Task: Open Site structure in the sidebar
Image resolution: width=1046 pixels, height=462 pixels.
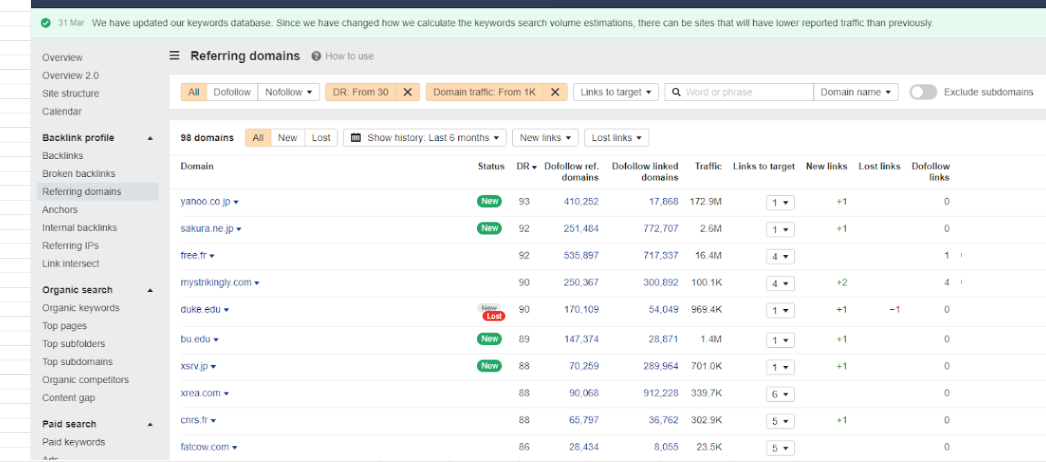Action: pos(71,93)
